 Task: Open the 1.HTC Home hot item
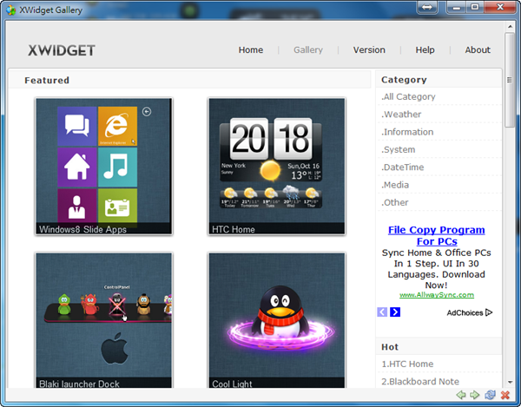[x=407, y=364]
